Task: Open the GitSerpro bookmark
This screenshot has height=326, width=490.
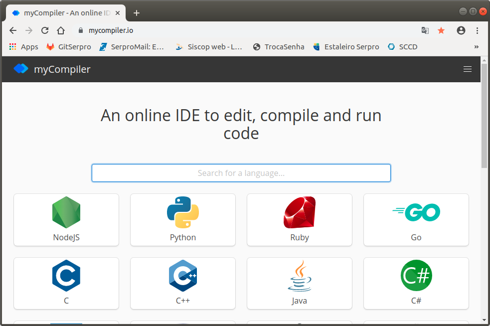Action: [69, 47]
